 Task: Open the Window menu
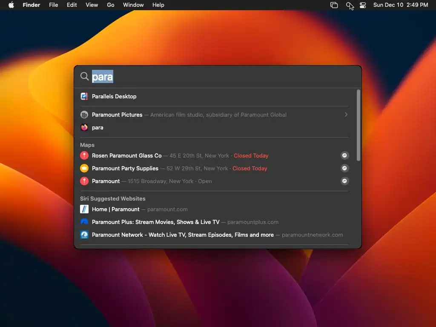coord(133,5)
